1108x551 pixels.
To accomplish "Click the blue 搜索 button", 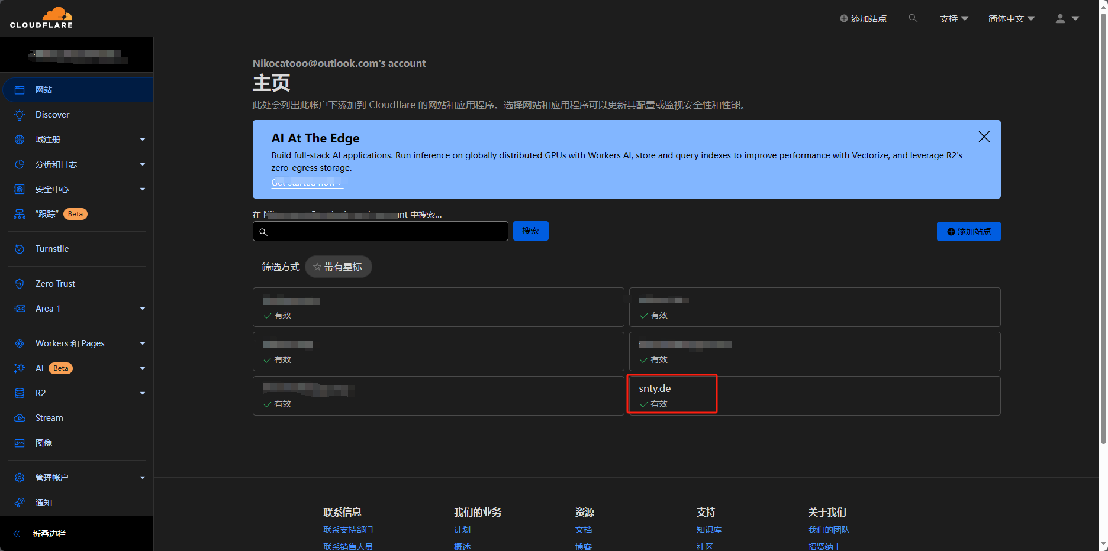I will point(531,231).
